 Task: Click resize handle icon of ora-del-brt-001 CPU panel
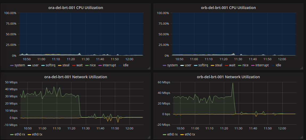pyautogui.click(x=149, y=68)
